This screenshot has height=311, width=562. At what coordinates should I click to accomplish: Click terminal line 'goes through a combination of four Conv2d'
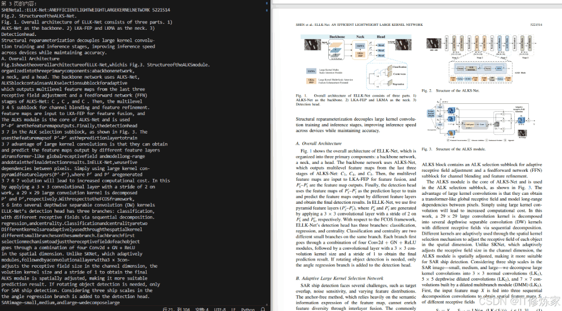(68, 248)
